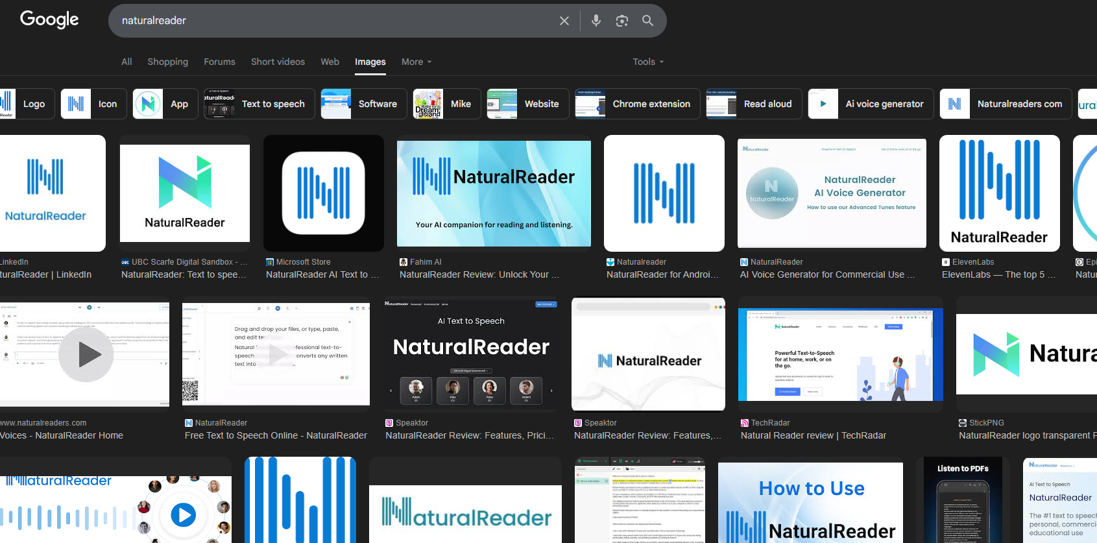Open Naturalreader for Android logo image
Screen dimensions: 1097x543
tap(664, 193)
